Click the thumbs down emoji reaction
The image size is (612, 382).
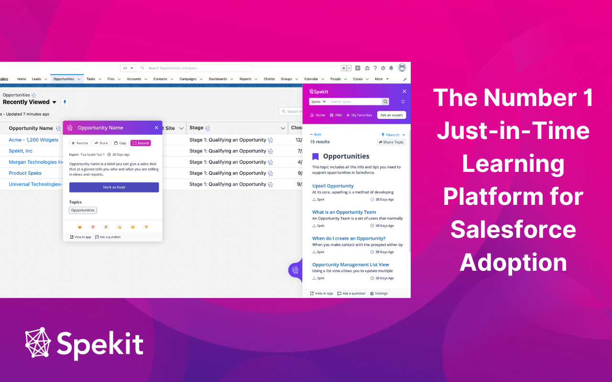click(x=146, y=227)
